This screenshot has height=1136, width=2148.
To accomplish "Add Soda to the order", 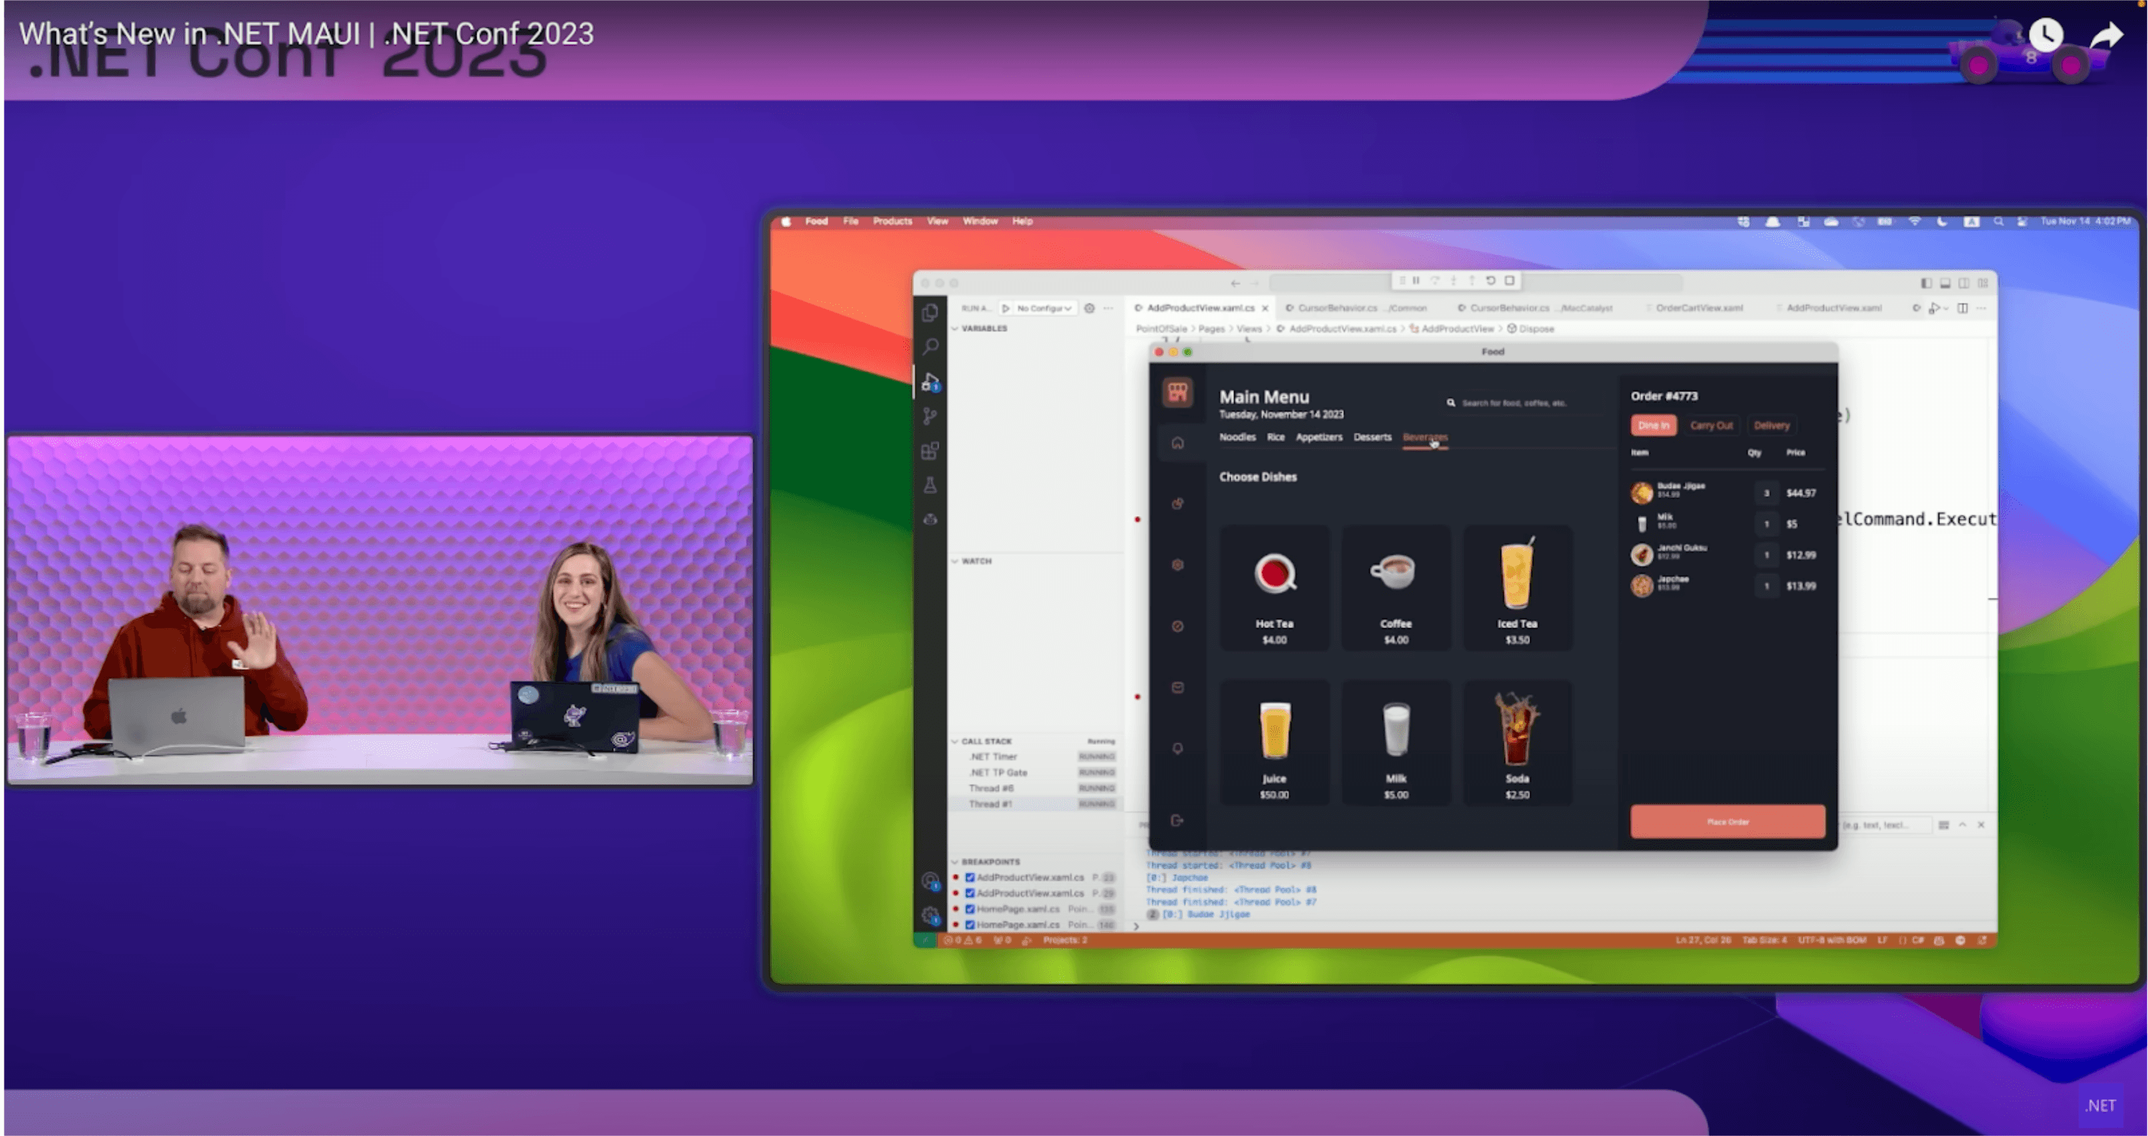I will pos(1517,742).
